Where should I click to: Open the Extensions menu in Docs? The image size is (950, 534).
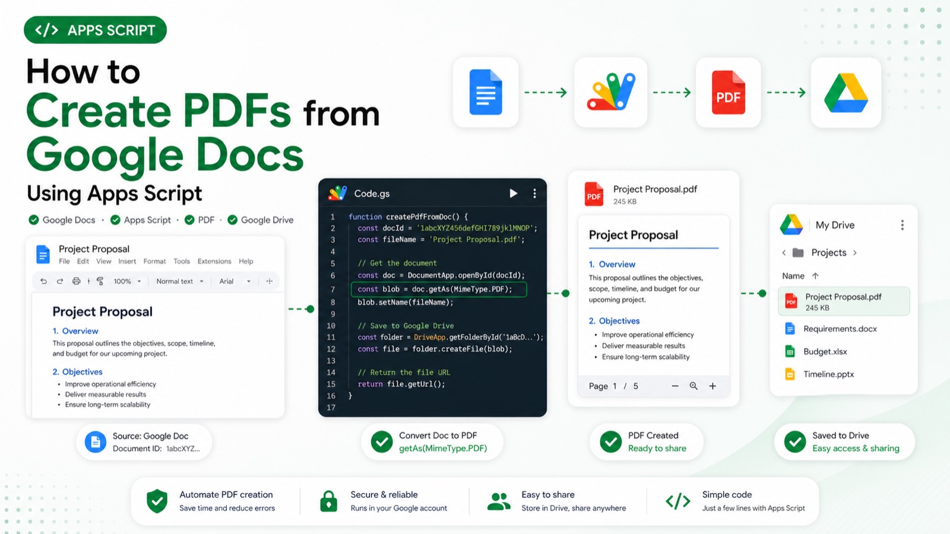pos(214,261)
